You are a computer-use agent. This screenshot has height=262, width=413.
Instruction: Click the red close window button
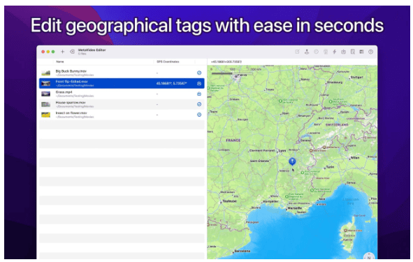(x=43, y=52)
